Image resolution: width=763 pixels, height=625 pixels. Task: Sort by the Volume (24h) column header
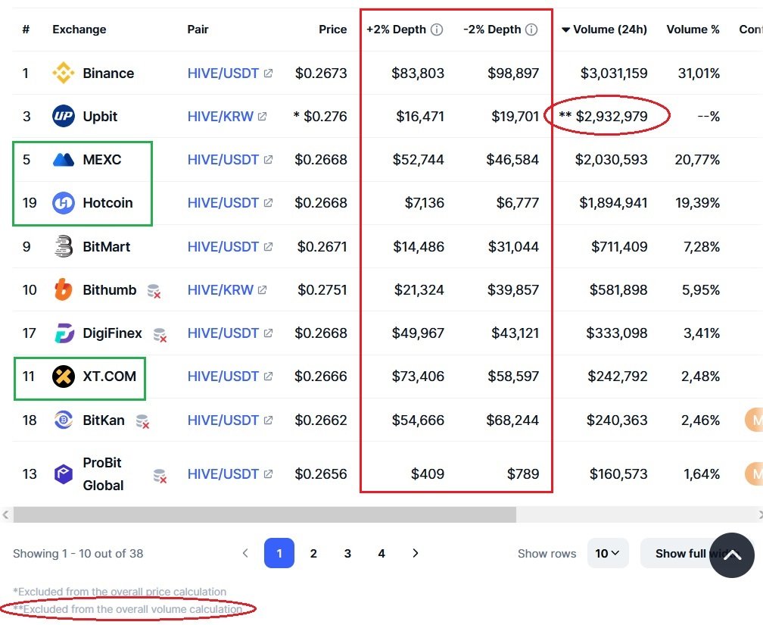tap(604, 30)
